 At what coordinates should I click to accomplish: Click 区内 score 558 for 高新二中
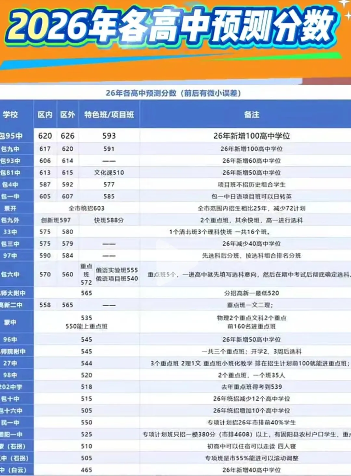[x=45, y=305]
